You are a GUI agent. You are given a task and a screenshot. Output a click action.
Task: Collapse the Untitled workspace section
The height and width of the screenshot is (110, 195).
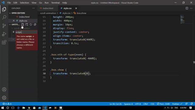click(x=14, y=24)
